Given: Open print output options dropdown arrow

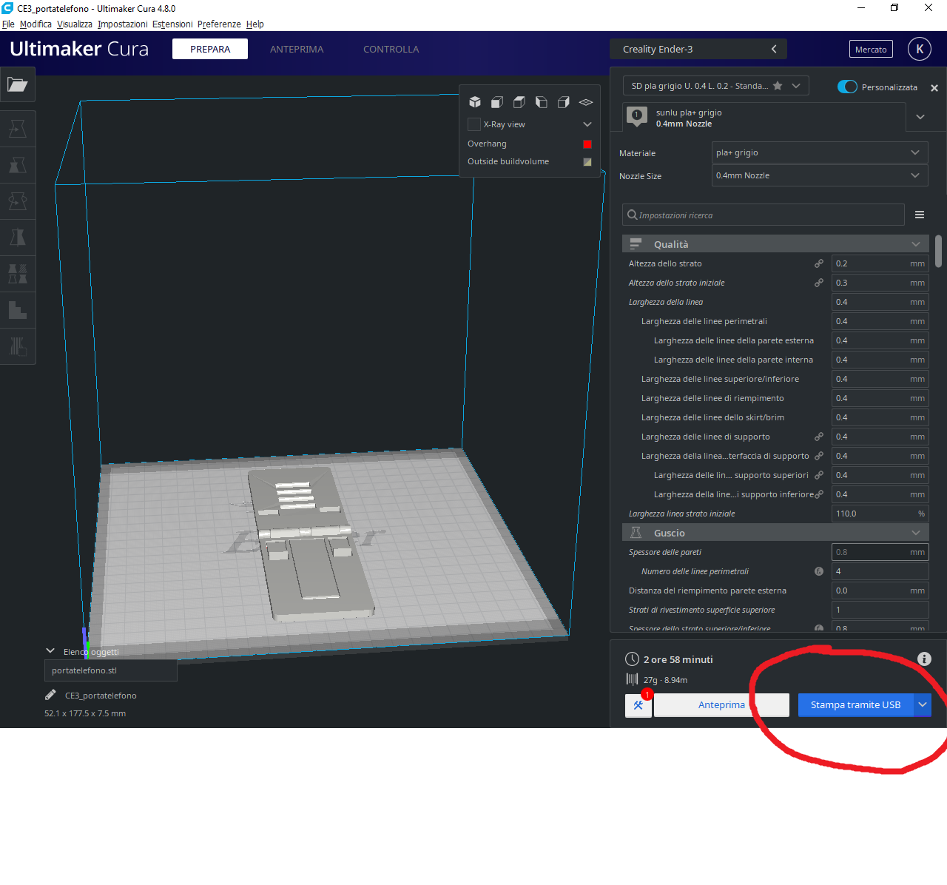Looking at the screenshot, I should pos(923,705).
